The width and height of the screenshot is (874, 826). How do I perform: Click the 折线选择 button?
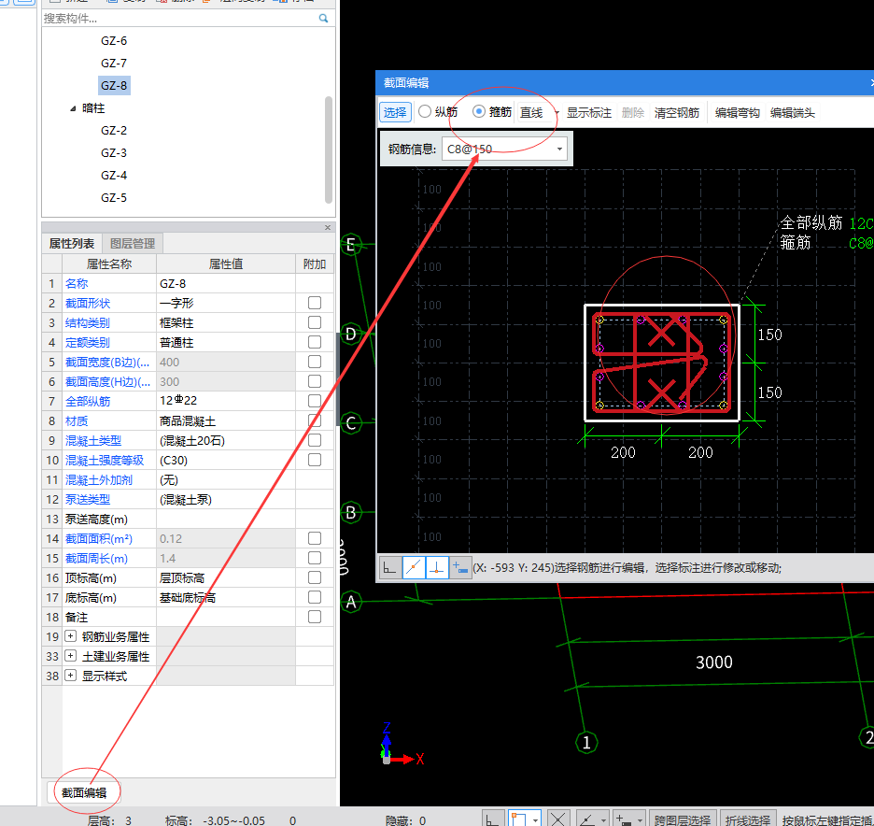tap(747, 819)
